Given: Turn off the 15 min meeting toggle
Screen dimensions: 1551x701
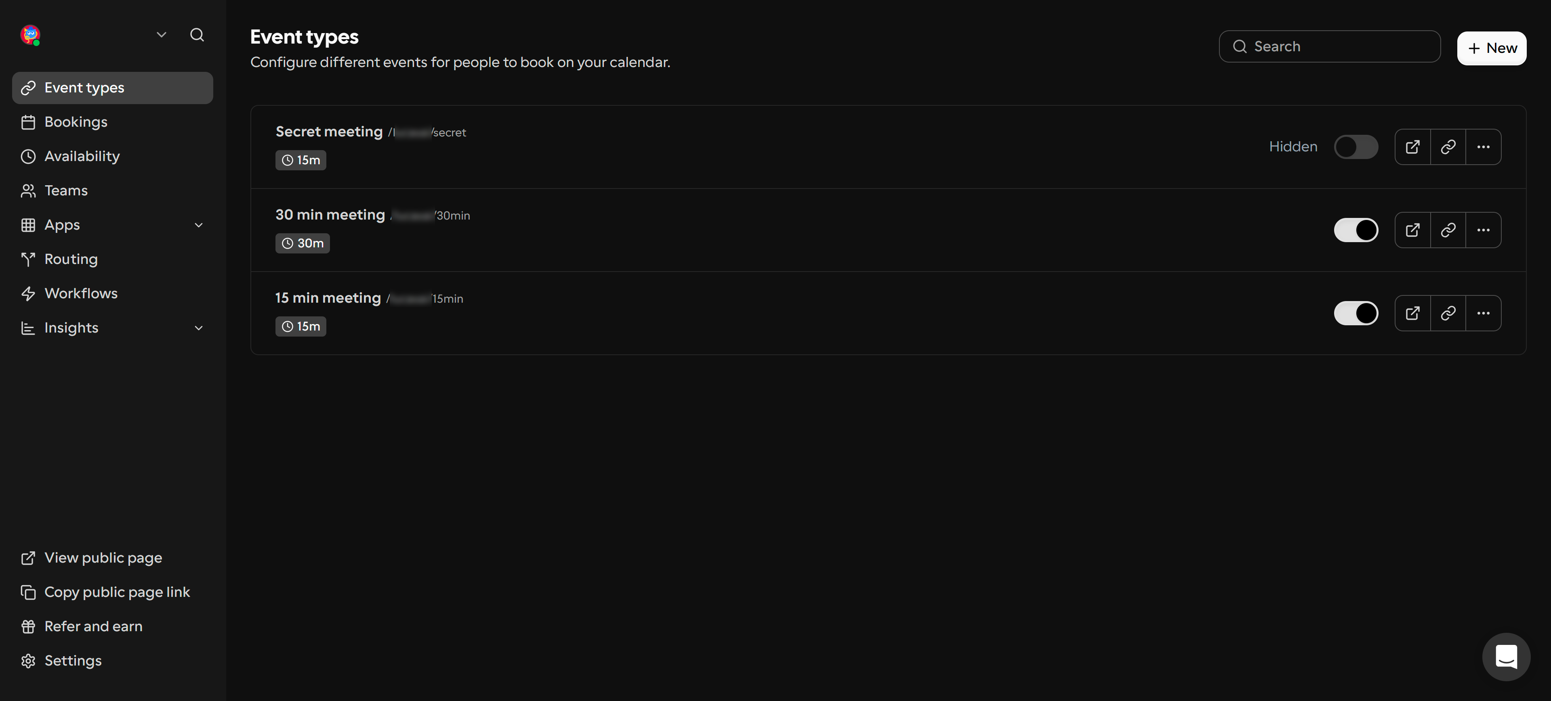Looking at the screenshot, I should [1356, 313].
